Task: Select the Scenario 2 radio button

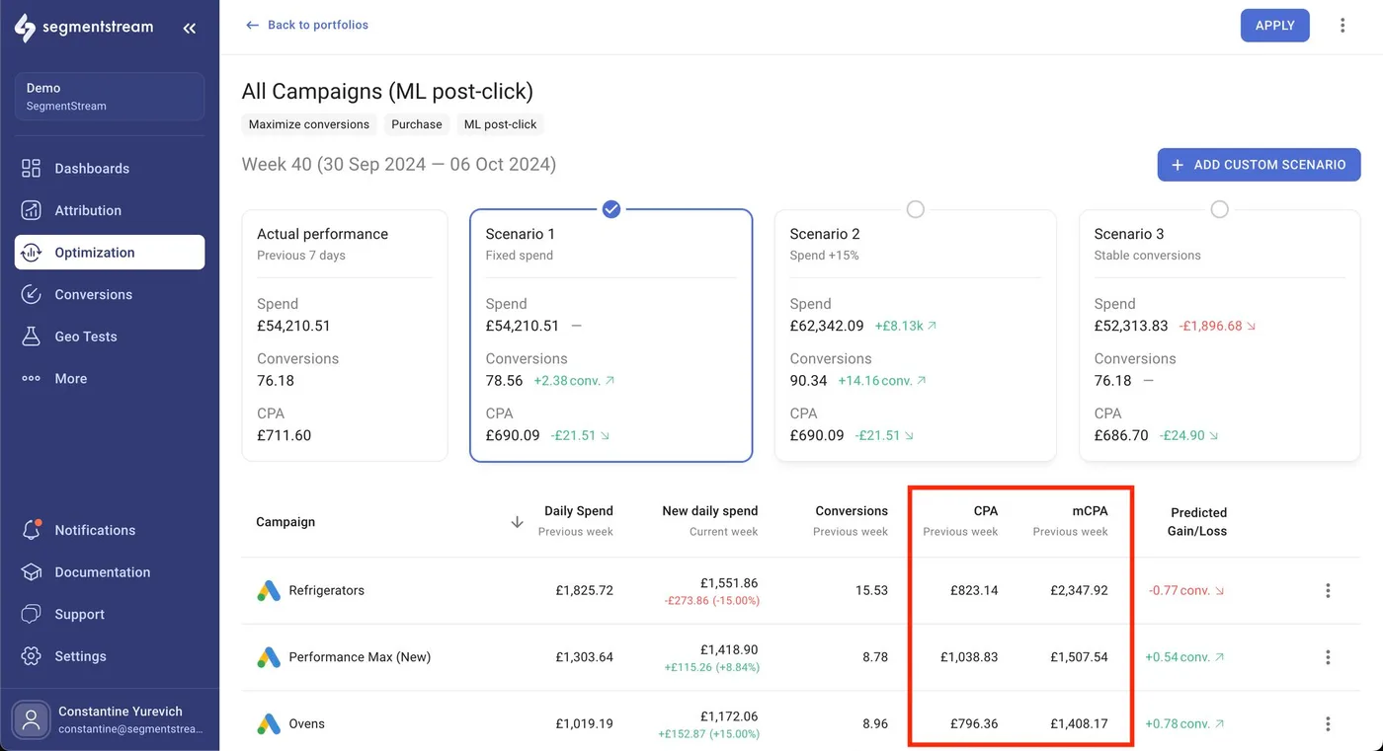Action: 915,209
